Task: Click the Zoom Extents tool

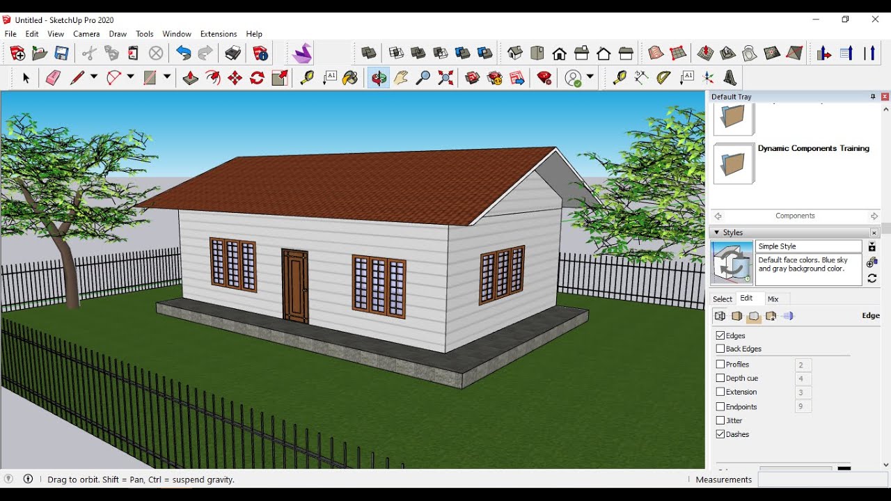Action: point(445,78)
